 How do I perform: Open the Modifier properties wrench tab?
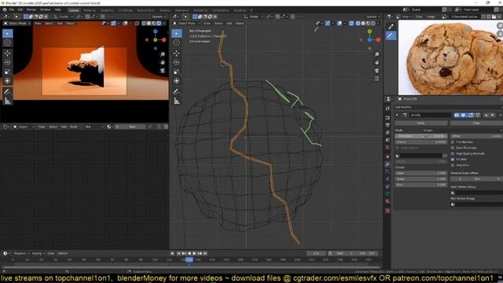click(x=387, y=164)
